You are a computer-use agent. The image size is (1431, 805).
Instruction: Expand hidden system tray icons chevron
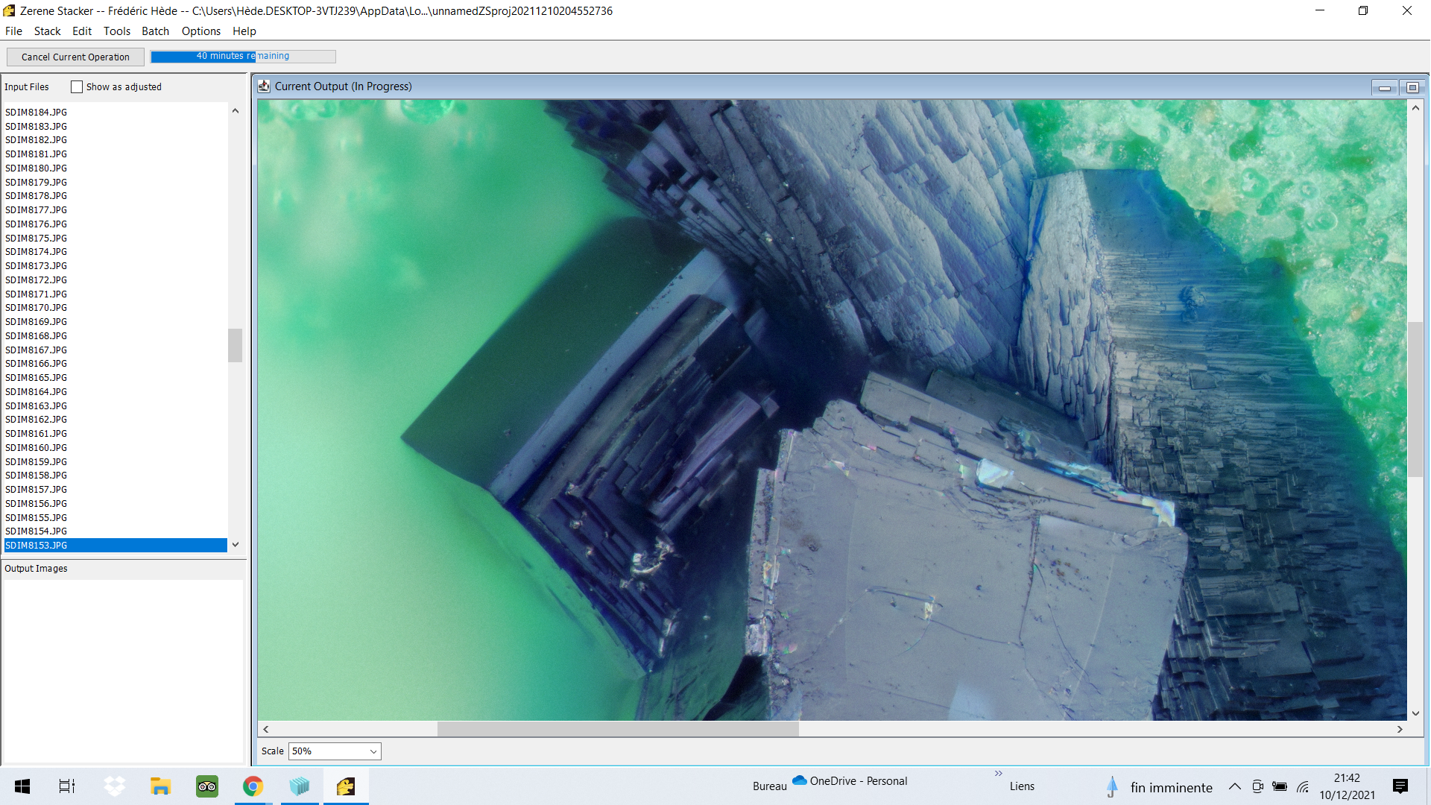[x=1235, y=786]
